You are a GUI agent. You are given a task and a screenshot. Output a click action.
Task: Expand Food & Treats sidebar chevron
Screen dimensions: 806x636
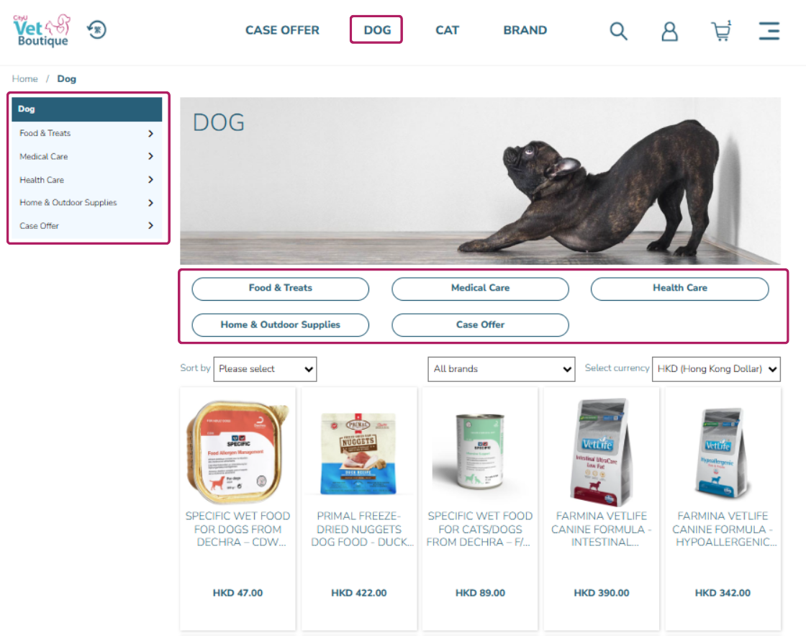point(150,134)
